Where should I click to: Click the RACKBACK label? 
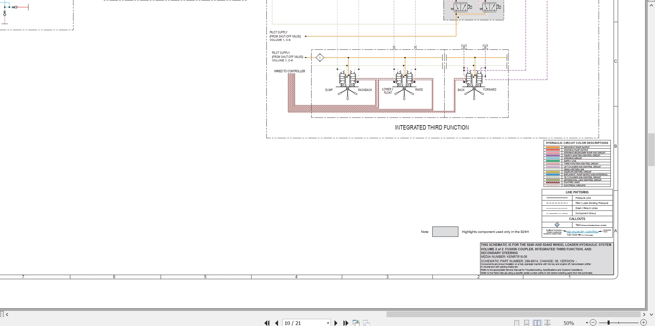(x=365, y=90)
